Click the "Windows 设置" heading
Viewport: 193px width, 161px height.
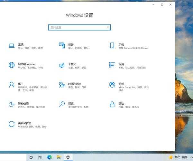tap(79, 15)
